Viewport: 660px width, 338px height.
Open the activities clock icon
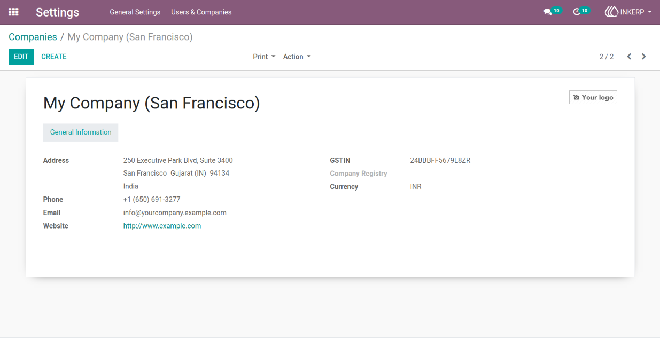576,12
